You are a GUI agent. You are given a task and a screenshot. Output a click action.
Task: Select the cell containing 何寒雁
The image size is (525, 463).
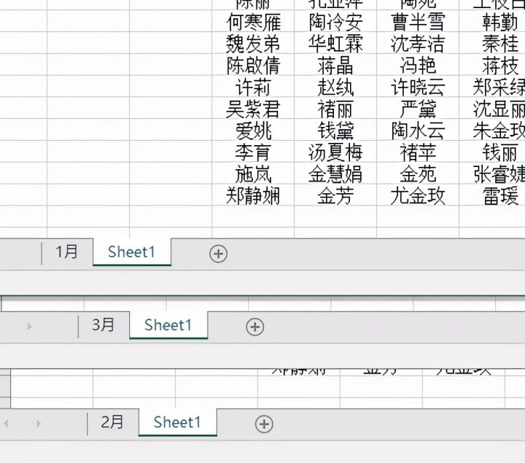coord(253,22)
